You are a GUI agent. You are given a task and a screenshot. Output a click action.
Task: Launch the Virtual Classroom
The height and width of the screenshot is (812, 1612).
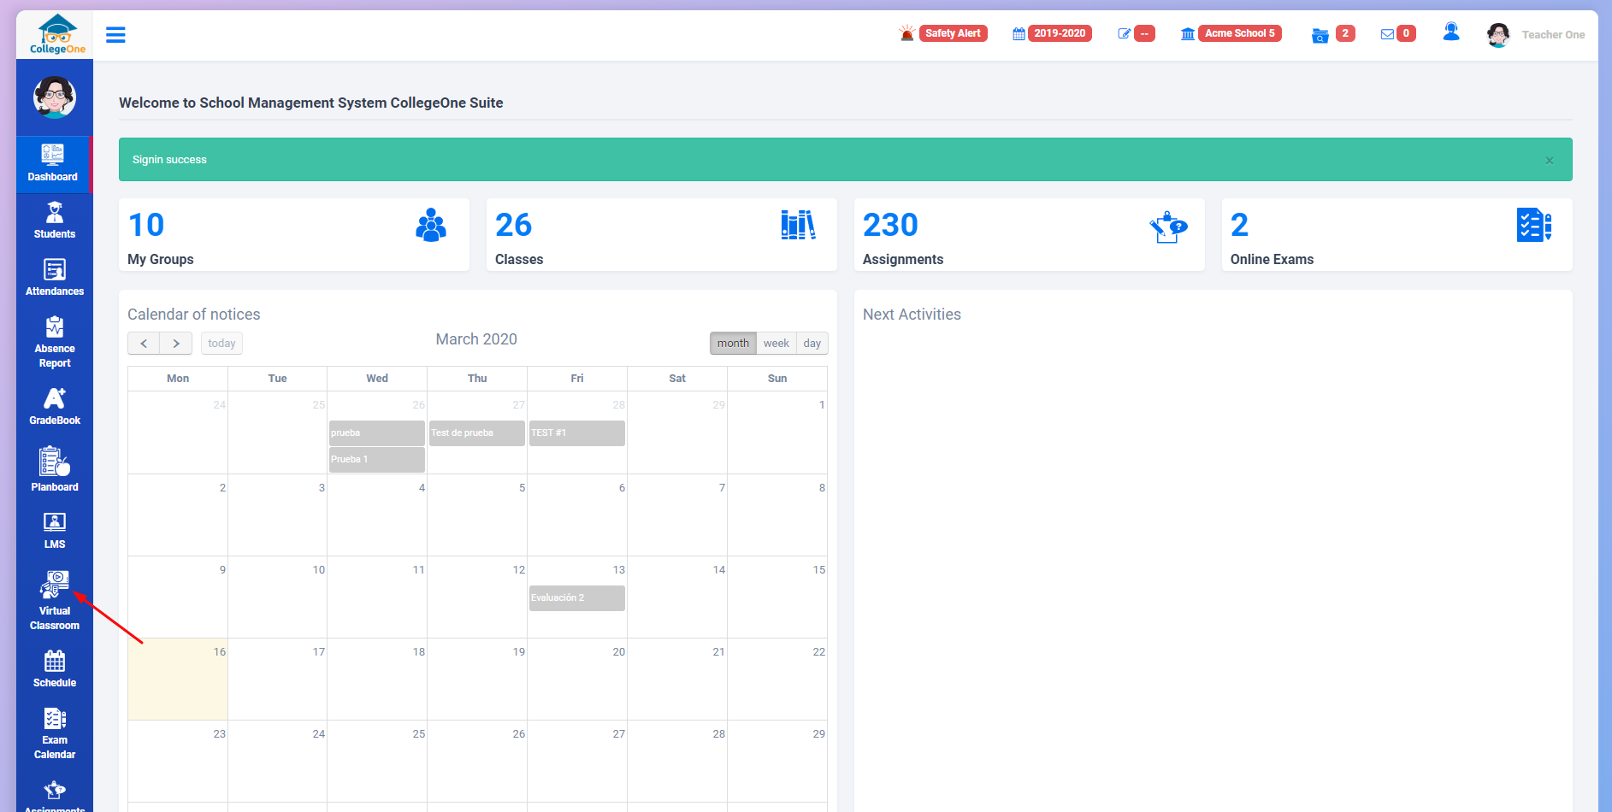[55, 601]
